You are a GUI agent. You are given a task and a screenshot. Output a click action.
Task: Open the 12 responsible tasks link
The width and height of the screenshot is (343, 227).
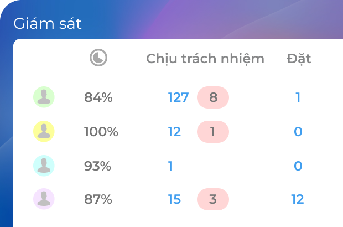[x=174, y=132]
